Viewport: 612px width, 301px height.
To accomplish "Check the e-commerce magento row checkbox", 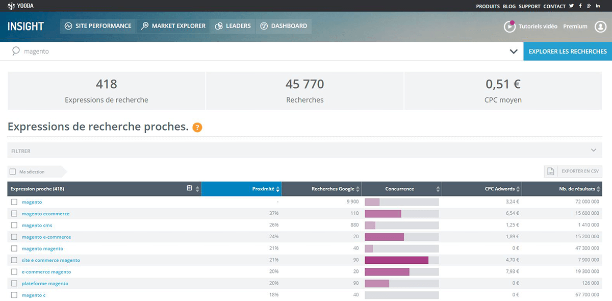I will point(14,272).
